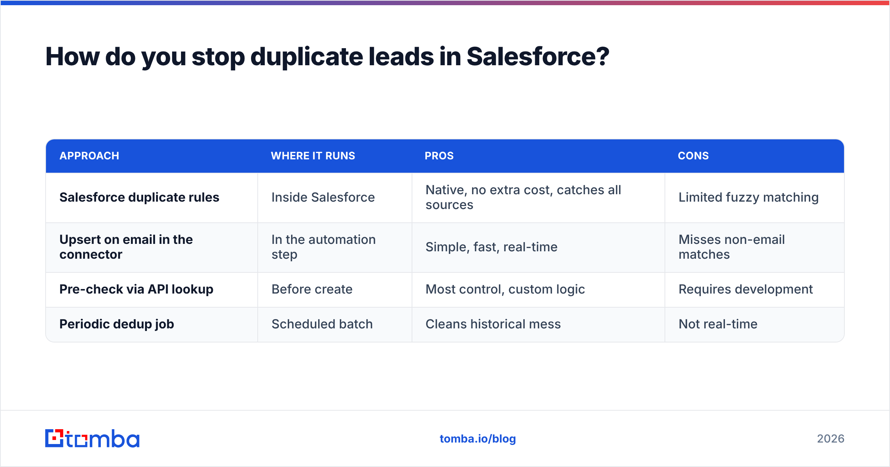Click the 2026 year label
This screenshot has height=467, width=890.
click(x=831, y=439)
